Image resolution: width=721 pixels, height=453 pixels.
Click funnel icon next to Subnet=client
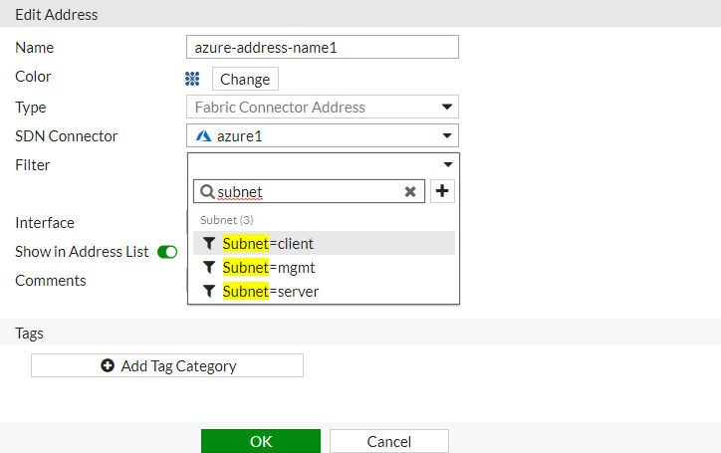point(209,243)
